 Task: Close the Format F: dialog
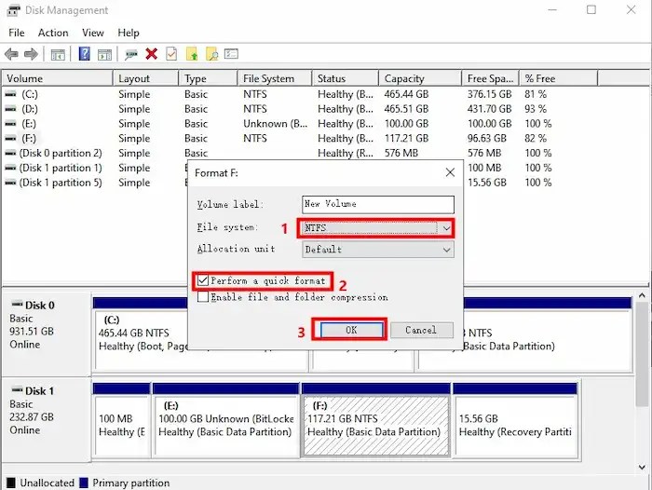(450, 172)
